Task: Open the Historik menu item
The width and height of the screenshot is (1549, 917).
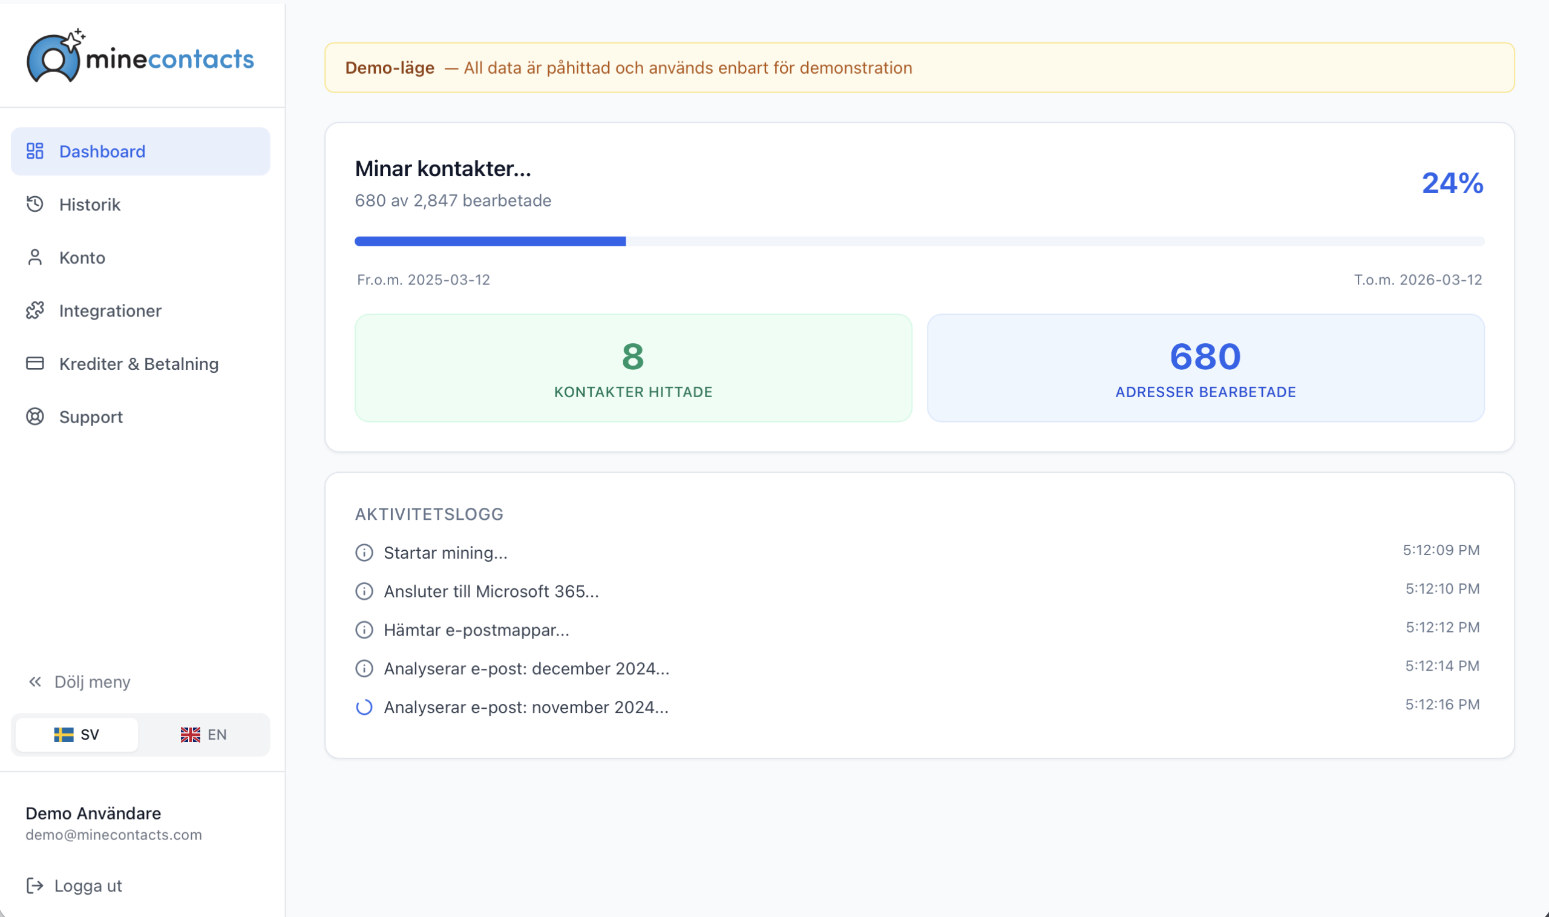Action: click(x=140, y=204)
